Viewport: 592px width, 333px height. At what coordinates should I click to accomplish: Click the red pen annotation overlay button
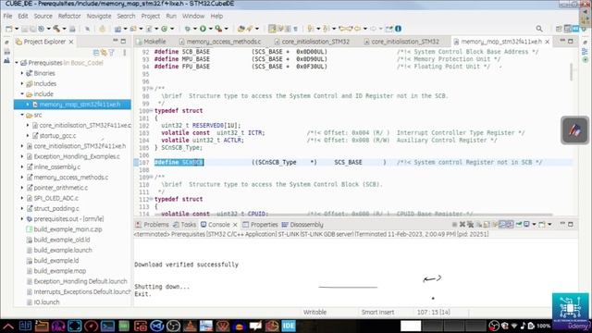coord(574,130)
